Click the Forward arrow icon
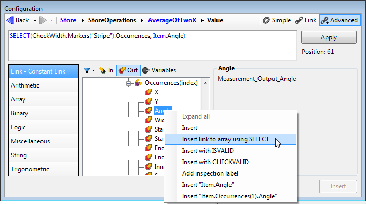The image size is (366, 204). point(43,20)
